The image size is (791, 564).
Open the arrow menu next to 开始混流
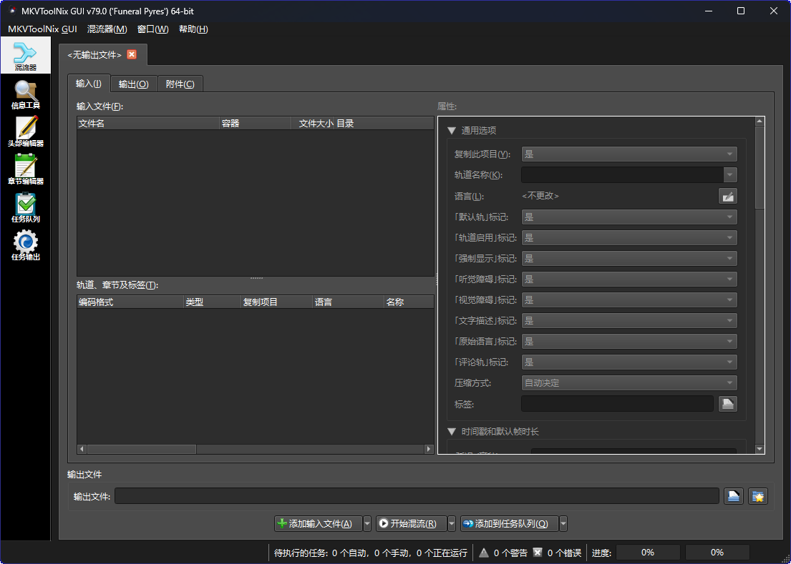(x=452, y=524)
